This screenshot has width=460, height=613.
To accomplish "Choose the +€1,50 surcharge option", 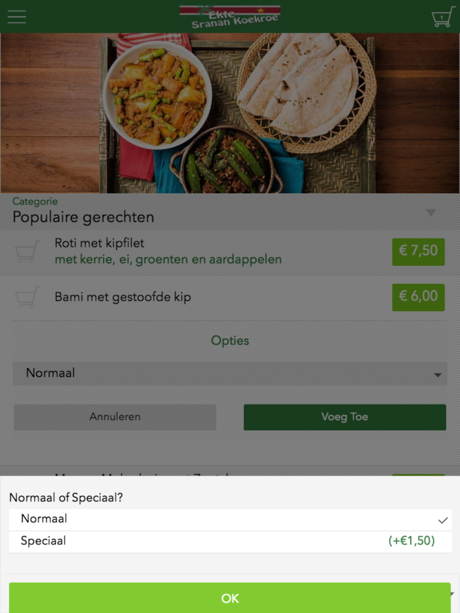I will pyautogui.click(x=411, y=541).
